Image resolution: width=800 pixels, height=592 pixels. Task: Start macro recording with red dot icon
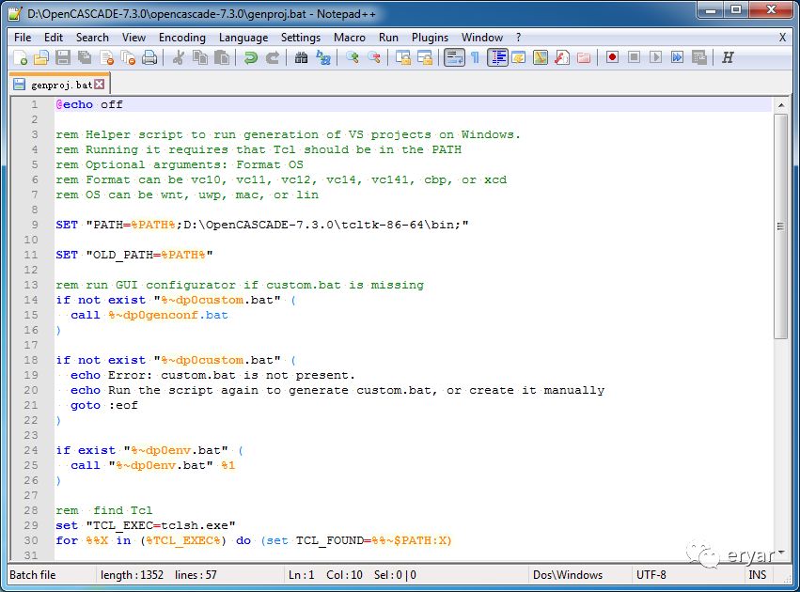pyautogui.click(x=612, y=57)
